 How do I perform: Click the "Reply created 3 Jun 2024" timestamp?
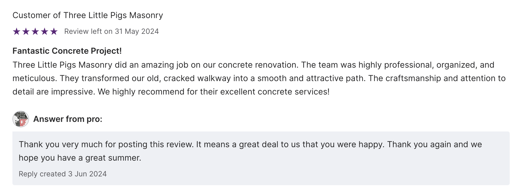[63, 174]
